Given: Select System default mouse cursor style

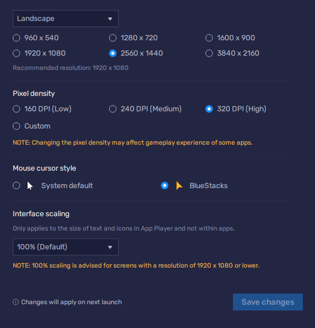Looking at the screenshot, I should coord(16,185).
